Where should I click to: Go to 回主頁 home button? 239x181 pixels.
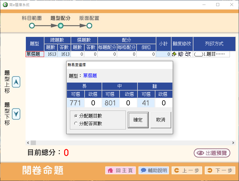pos(120,170)
